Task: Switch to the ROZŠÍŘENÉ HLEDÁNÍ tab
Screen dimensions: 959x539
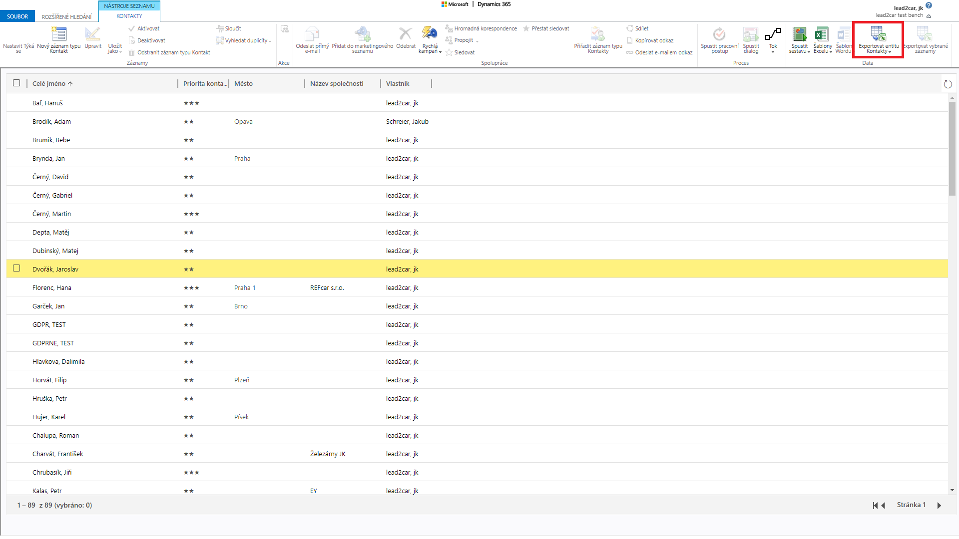Action: (66, 16)
